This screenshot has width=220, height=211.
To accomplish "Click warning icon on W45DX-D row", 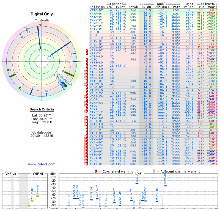I will [86, 84].
